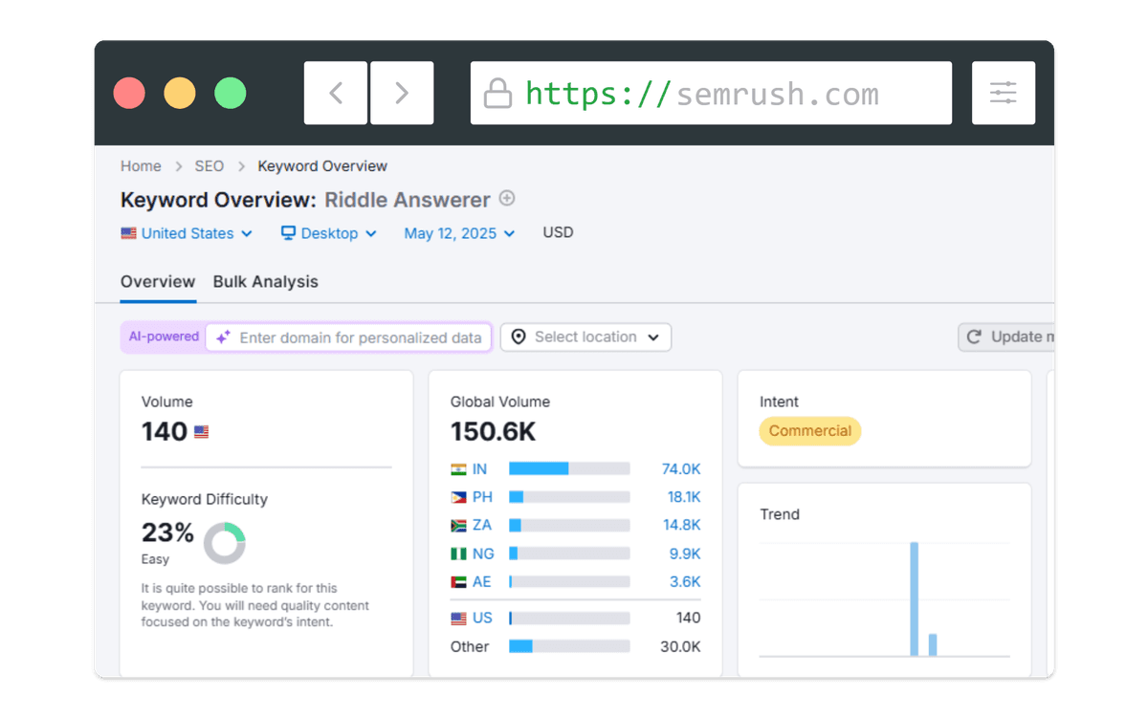The height and width of the screenshot is (717, 1148).
Task: Click the Update metrics button
Action: point(1005,337)
